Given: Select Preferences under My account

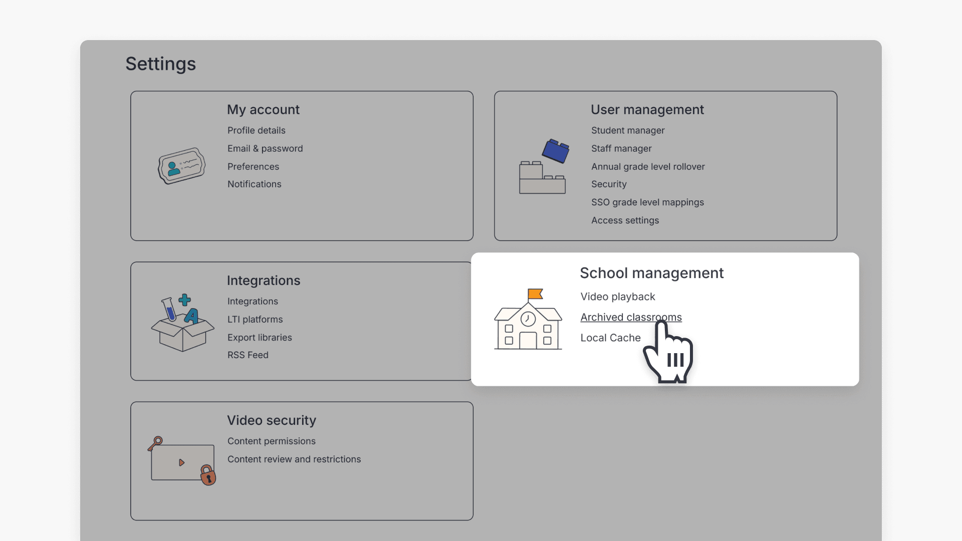Looking at the screenshot, I should click(253, 166).
